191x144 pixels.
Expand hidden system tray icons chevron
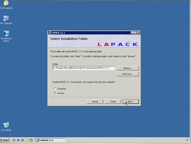click(x=187, y=140)
